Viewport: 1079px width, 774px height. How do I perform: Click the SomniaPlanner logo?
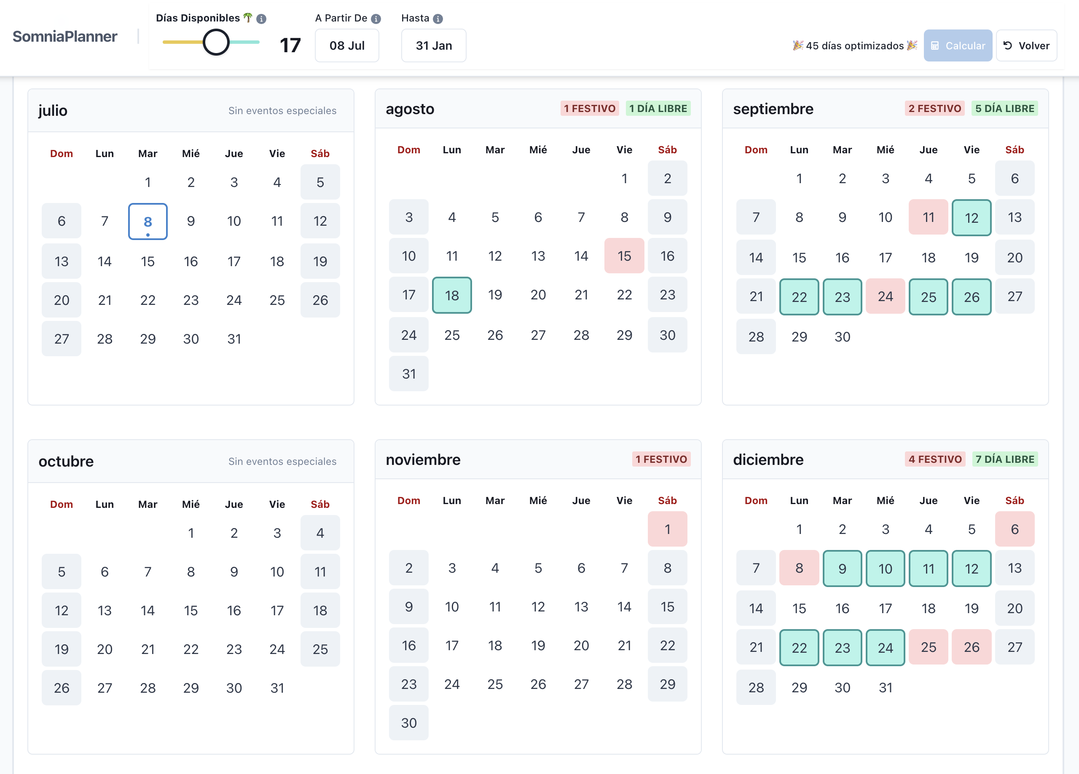[65, 36]
